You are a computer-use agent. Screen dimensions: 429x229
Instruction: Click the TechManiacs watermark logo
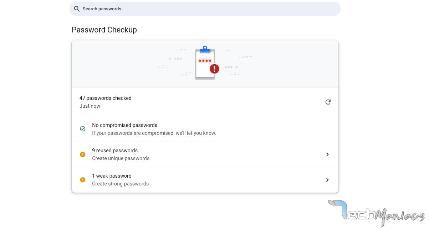tap(376, 213)
